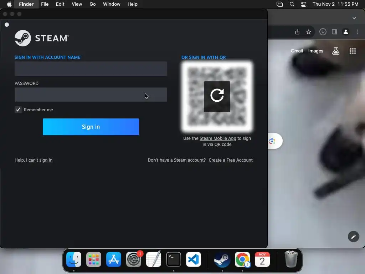Click the Chrome icon in the Dock
Viewport: 365px width, 274px height.
click(x=242, y=259)
